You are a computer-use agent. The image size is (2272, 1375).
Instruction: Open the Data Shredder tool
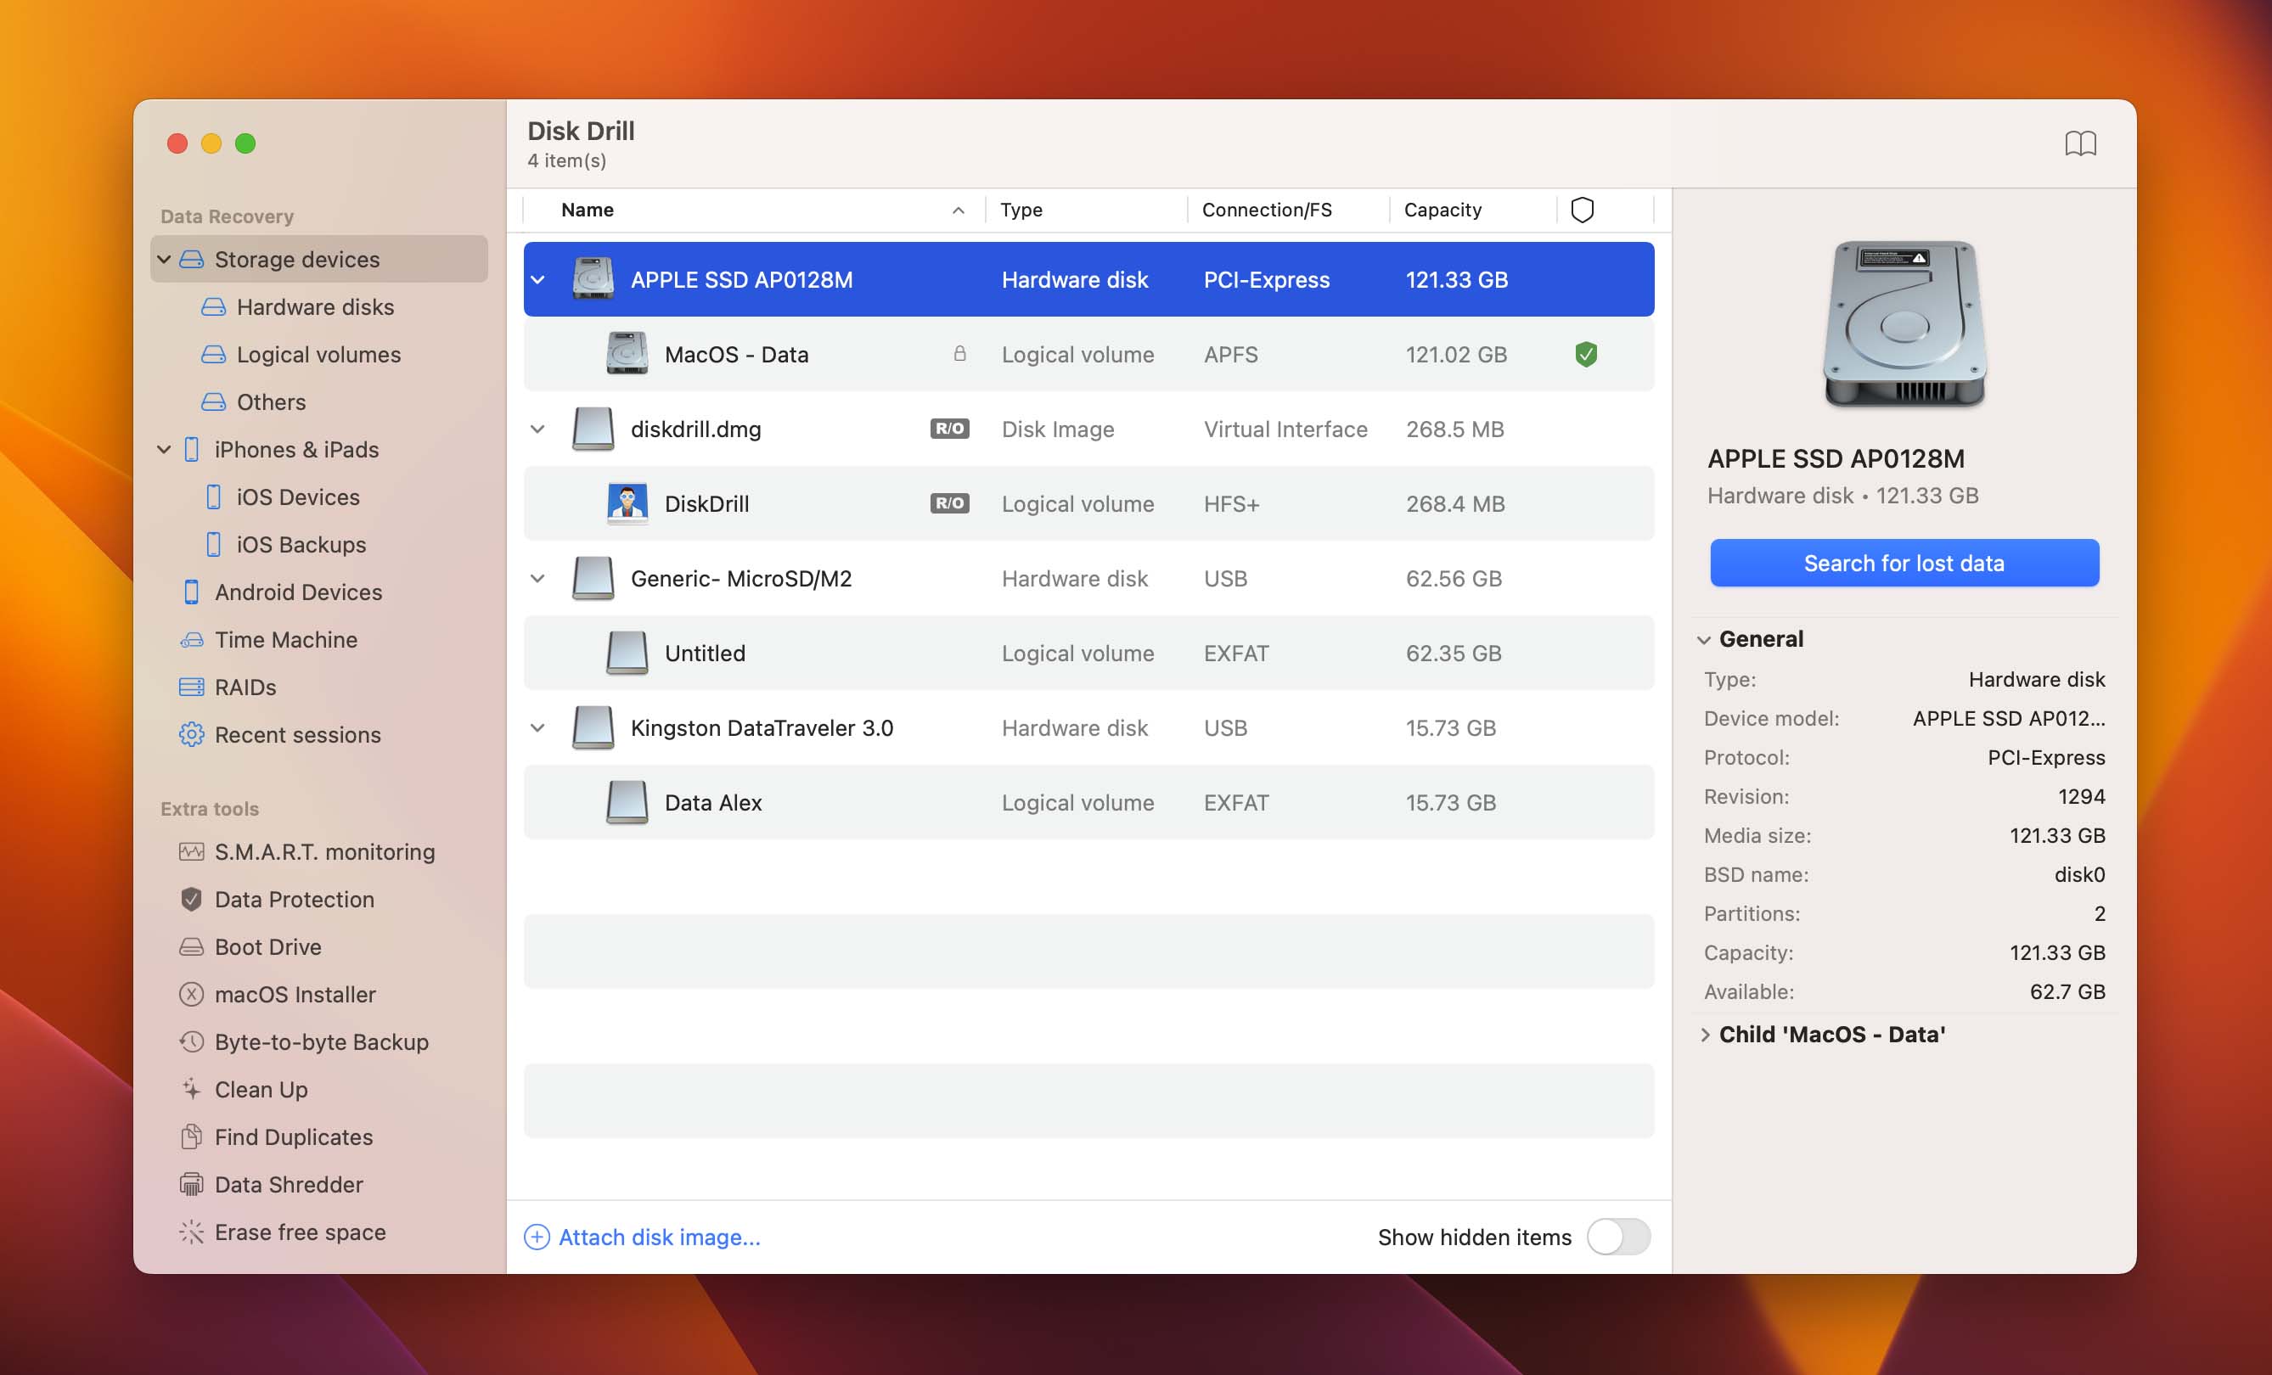point(289,1184)
